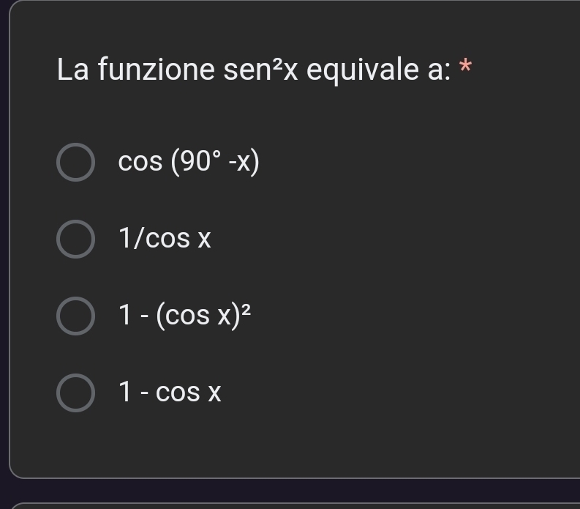This screenshot has width=580, height=509.
Task: Click the dark background left of the card
Action: pyautogui.click(x=4, y=256)
